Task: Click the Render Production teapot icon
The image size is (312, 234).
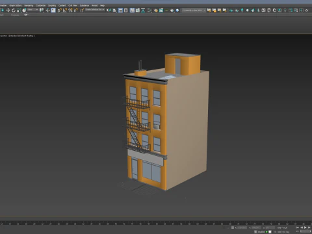Action: [x=172, y=10]
